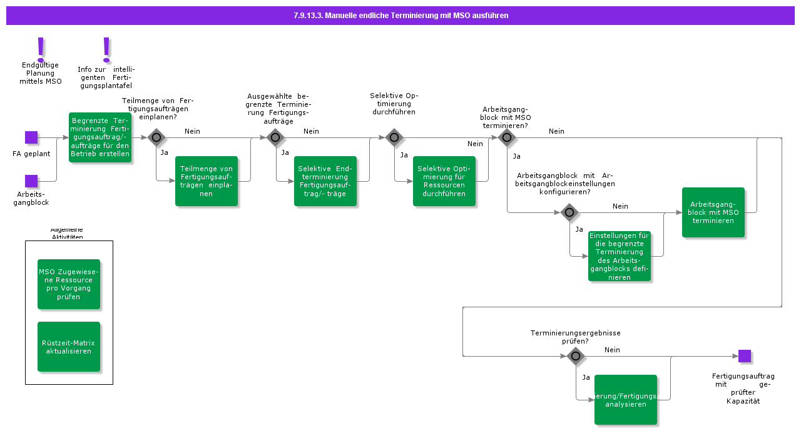Viewport: 801px width, 431px height.
Task: Click the Nein branch label near MSO terminieren diamond
Action: click(556, 131)
